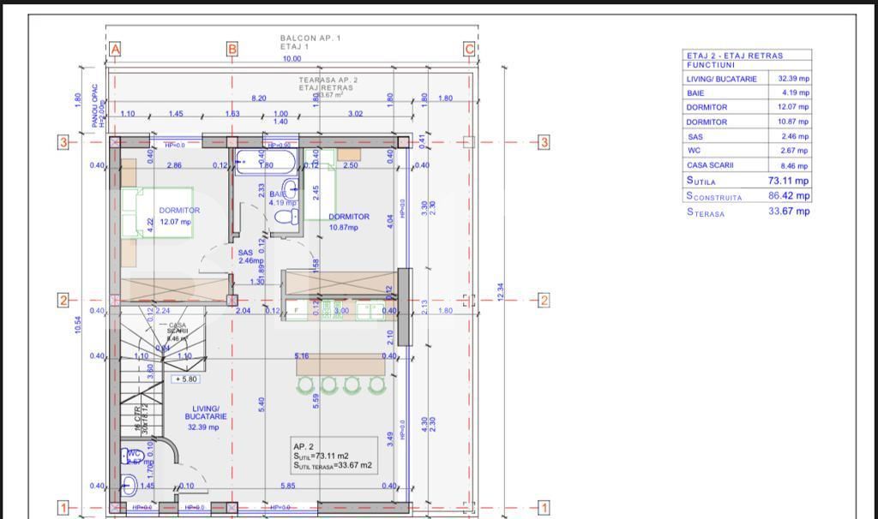
Task: Click the S terasa 33.67 mp value
Action: pyautogui.click(x=788, y=212)
